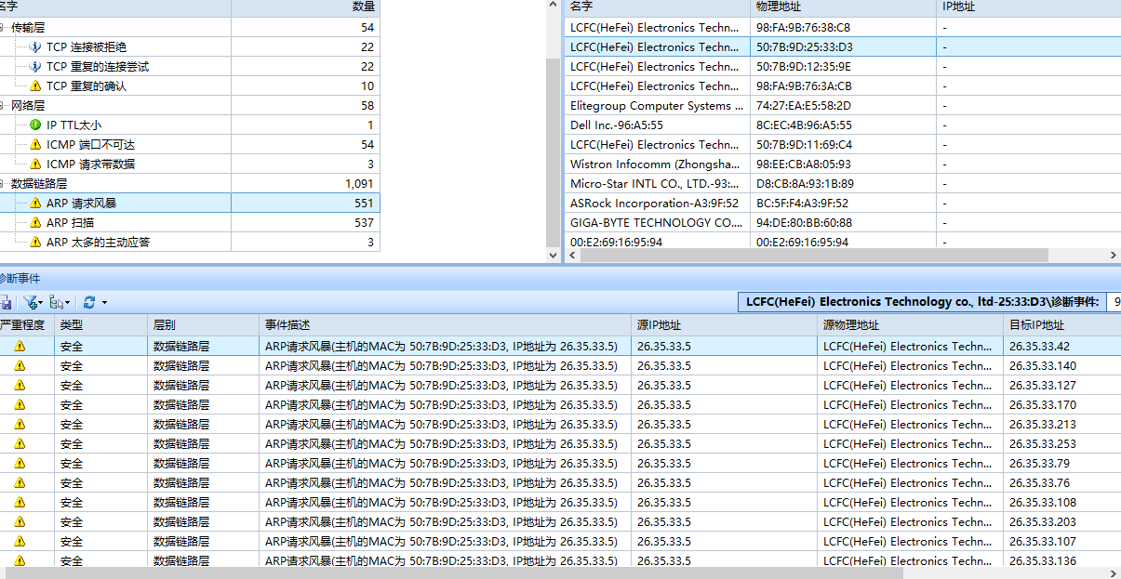
Task: Click the refresh icon in diagnosis events toolbar
Action: point(89,302)
